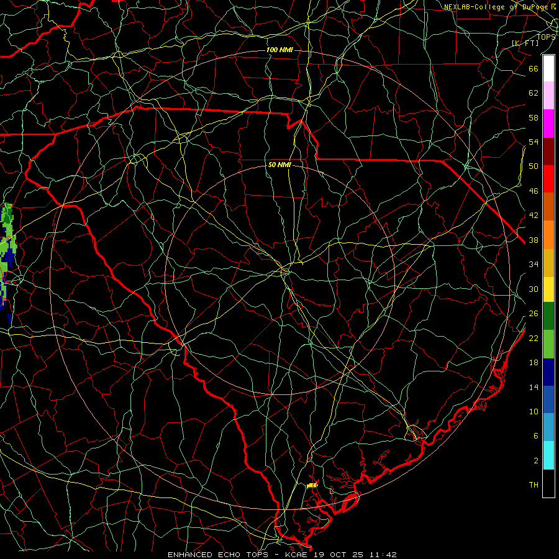This screenshot has width=559, height=559.
Task: Click the '38' legend value
Action: 534,240
